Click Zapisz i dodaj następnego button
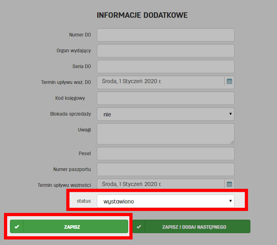The width and height of the screenshot is (277, 245). pyautogui.click(x=194, y=227)
